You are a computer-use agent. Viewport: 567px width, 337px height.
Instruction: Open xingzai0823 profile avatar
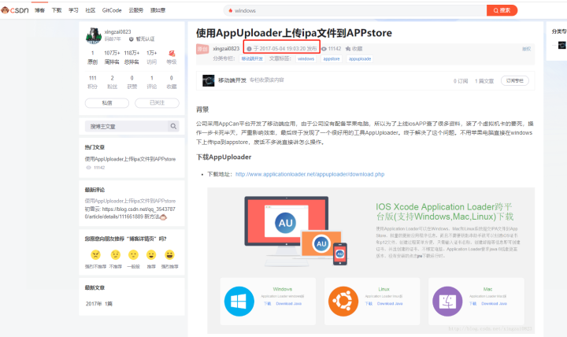[93, 35]
